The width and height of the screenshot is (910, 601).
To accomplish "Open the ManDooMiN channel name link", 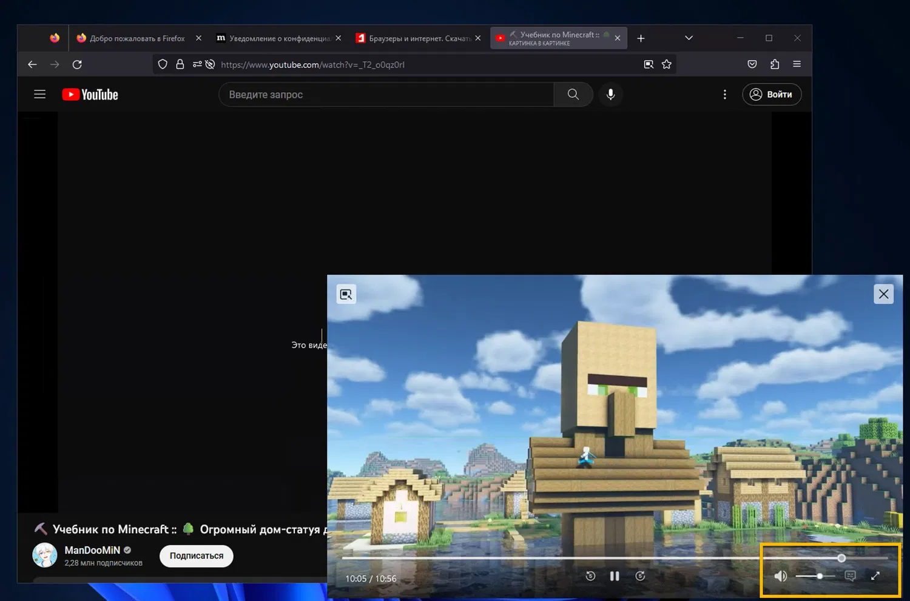I will click(x=93, y=550).
